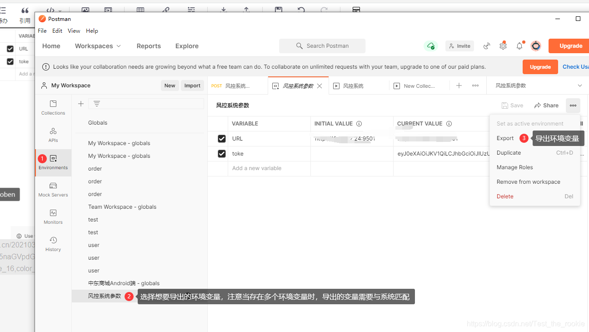Toggle the URL checkbox in the background window
The height and width of the screenshot is (332, 589).
[x=10, y=49]
